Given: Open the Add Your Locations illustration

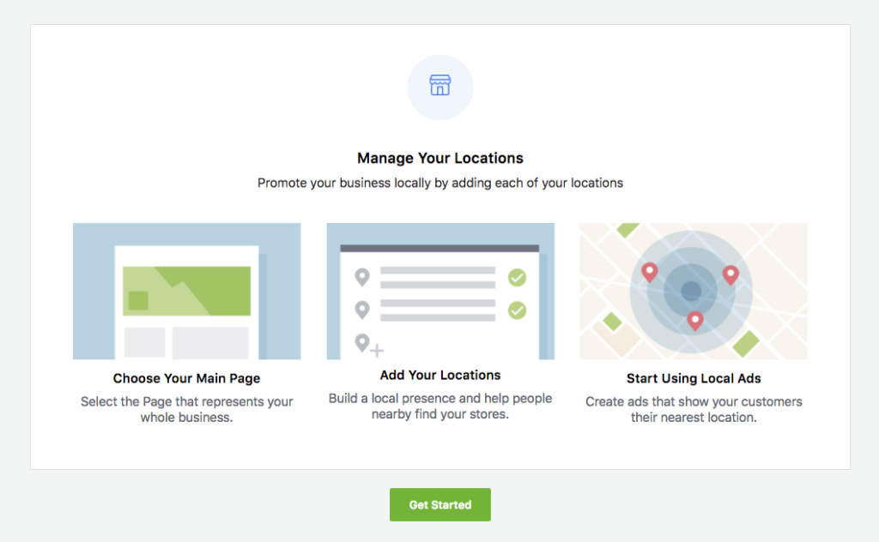Looking at the screenshot, I should pyautogui.click(x=439, y=291).
